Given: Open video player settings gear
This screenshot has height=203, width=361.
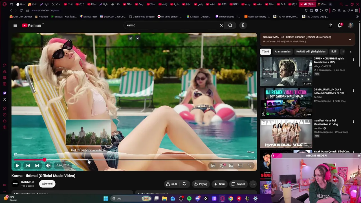Looking at the screenshot, I should pyautogui.click(x=222, y=166).
